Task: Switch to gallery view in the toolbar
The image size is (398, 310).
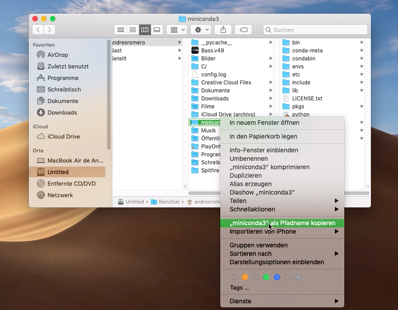Action: point(157,30)
